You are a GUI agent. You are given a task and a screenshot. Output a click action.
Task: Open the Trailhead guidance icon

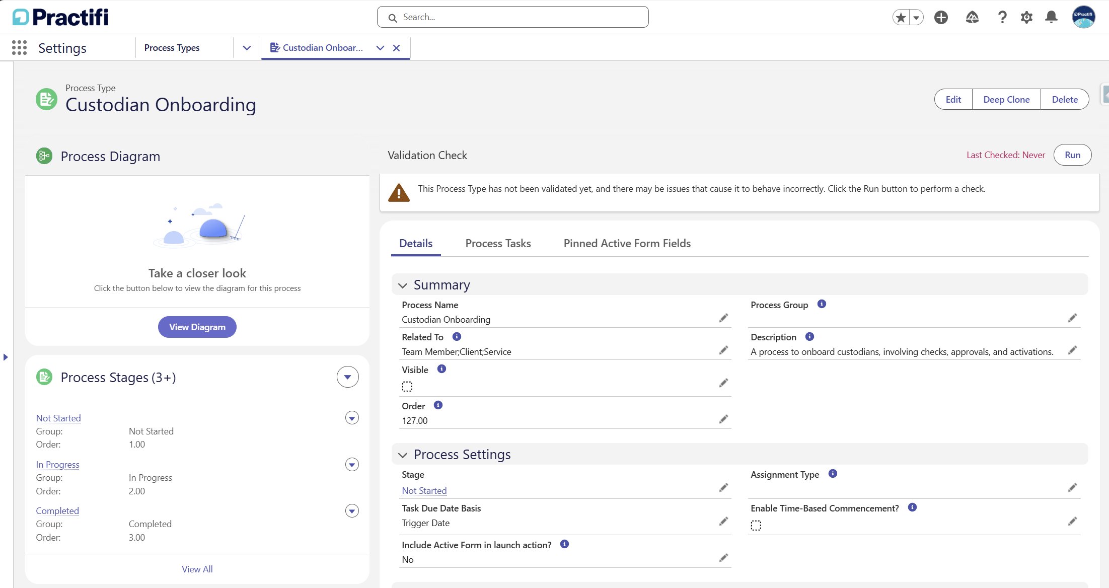click(x=972, y=18)
